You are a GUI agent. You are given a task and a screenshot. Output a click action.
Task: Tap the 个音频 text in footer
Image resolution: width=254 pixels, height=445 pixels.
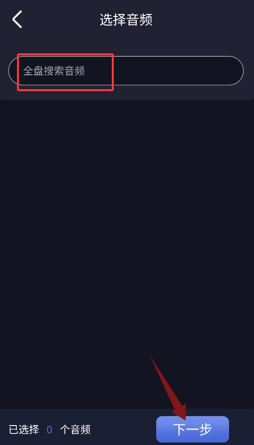pos(75,430)
